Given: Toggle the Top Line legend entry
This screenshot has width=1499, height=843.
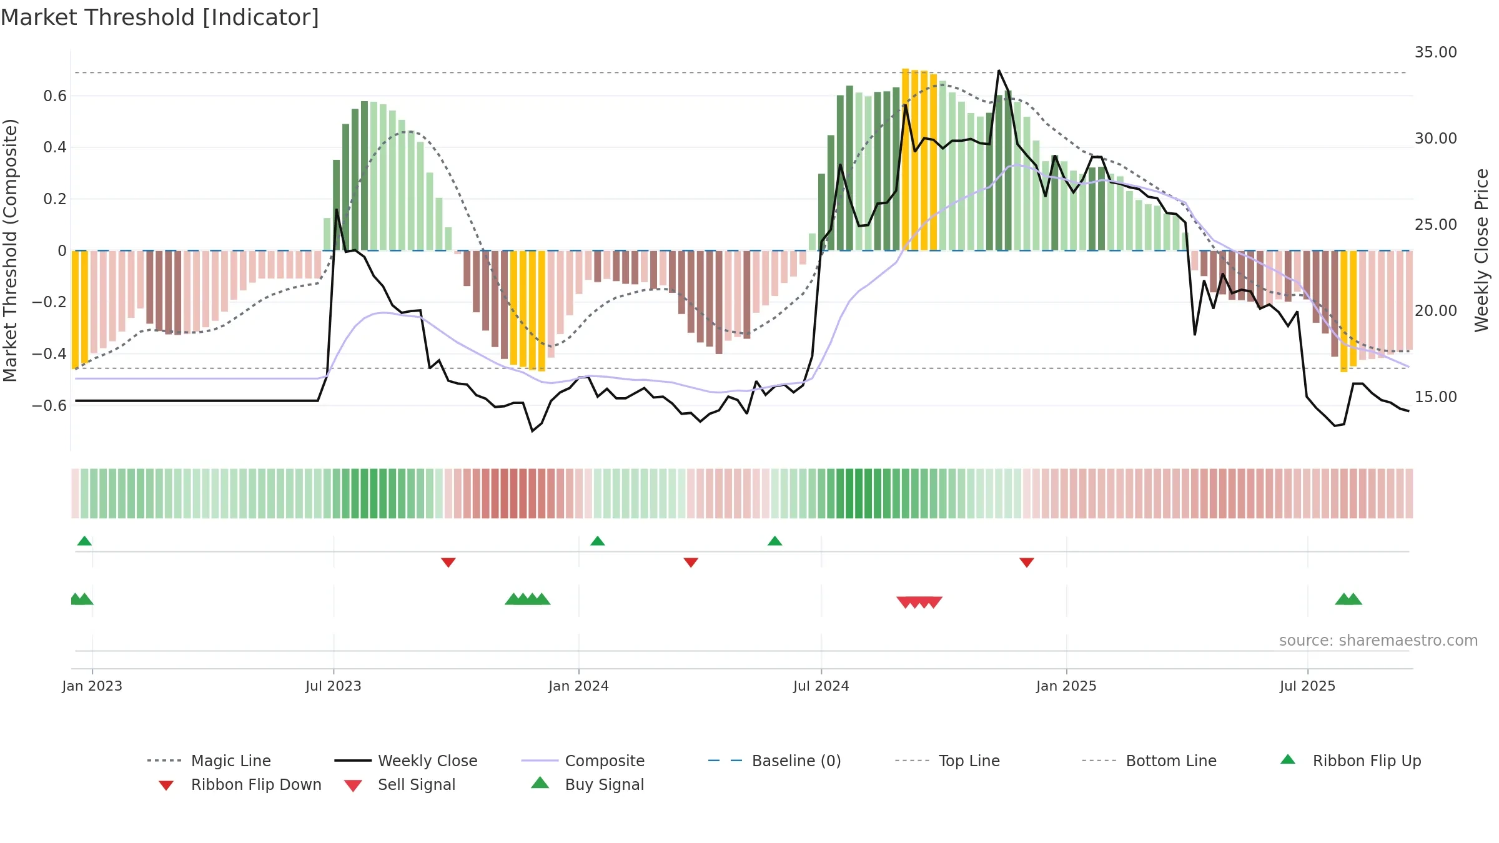Looking at the screenshot, I should pyautogui.click(x=947, y=761).
